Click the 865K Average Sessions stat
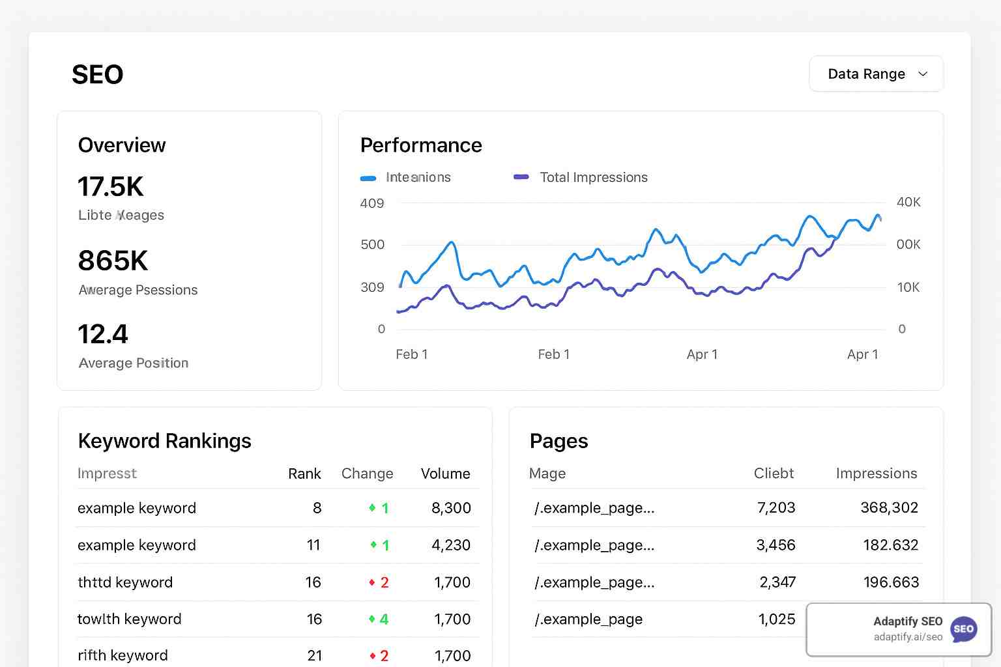Viewport: 1001px width, 667px height. (x=113, y=261)
